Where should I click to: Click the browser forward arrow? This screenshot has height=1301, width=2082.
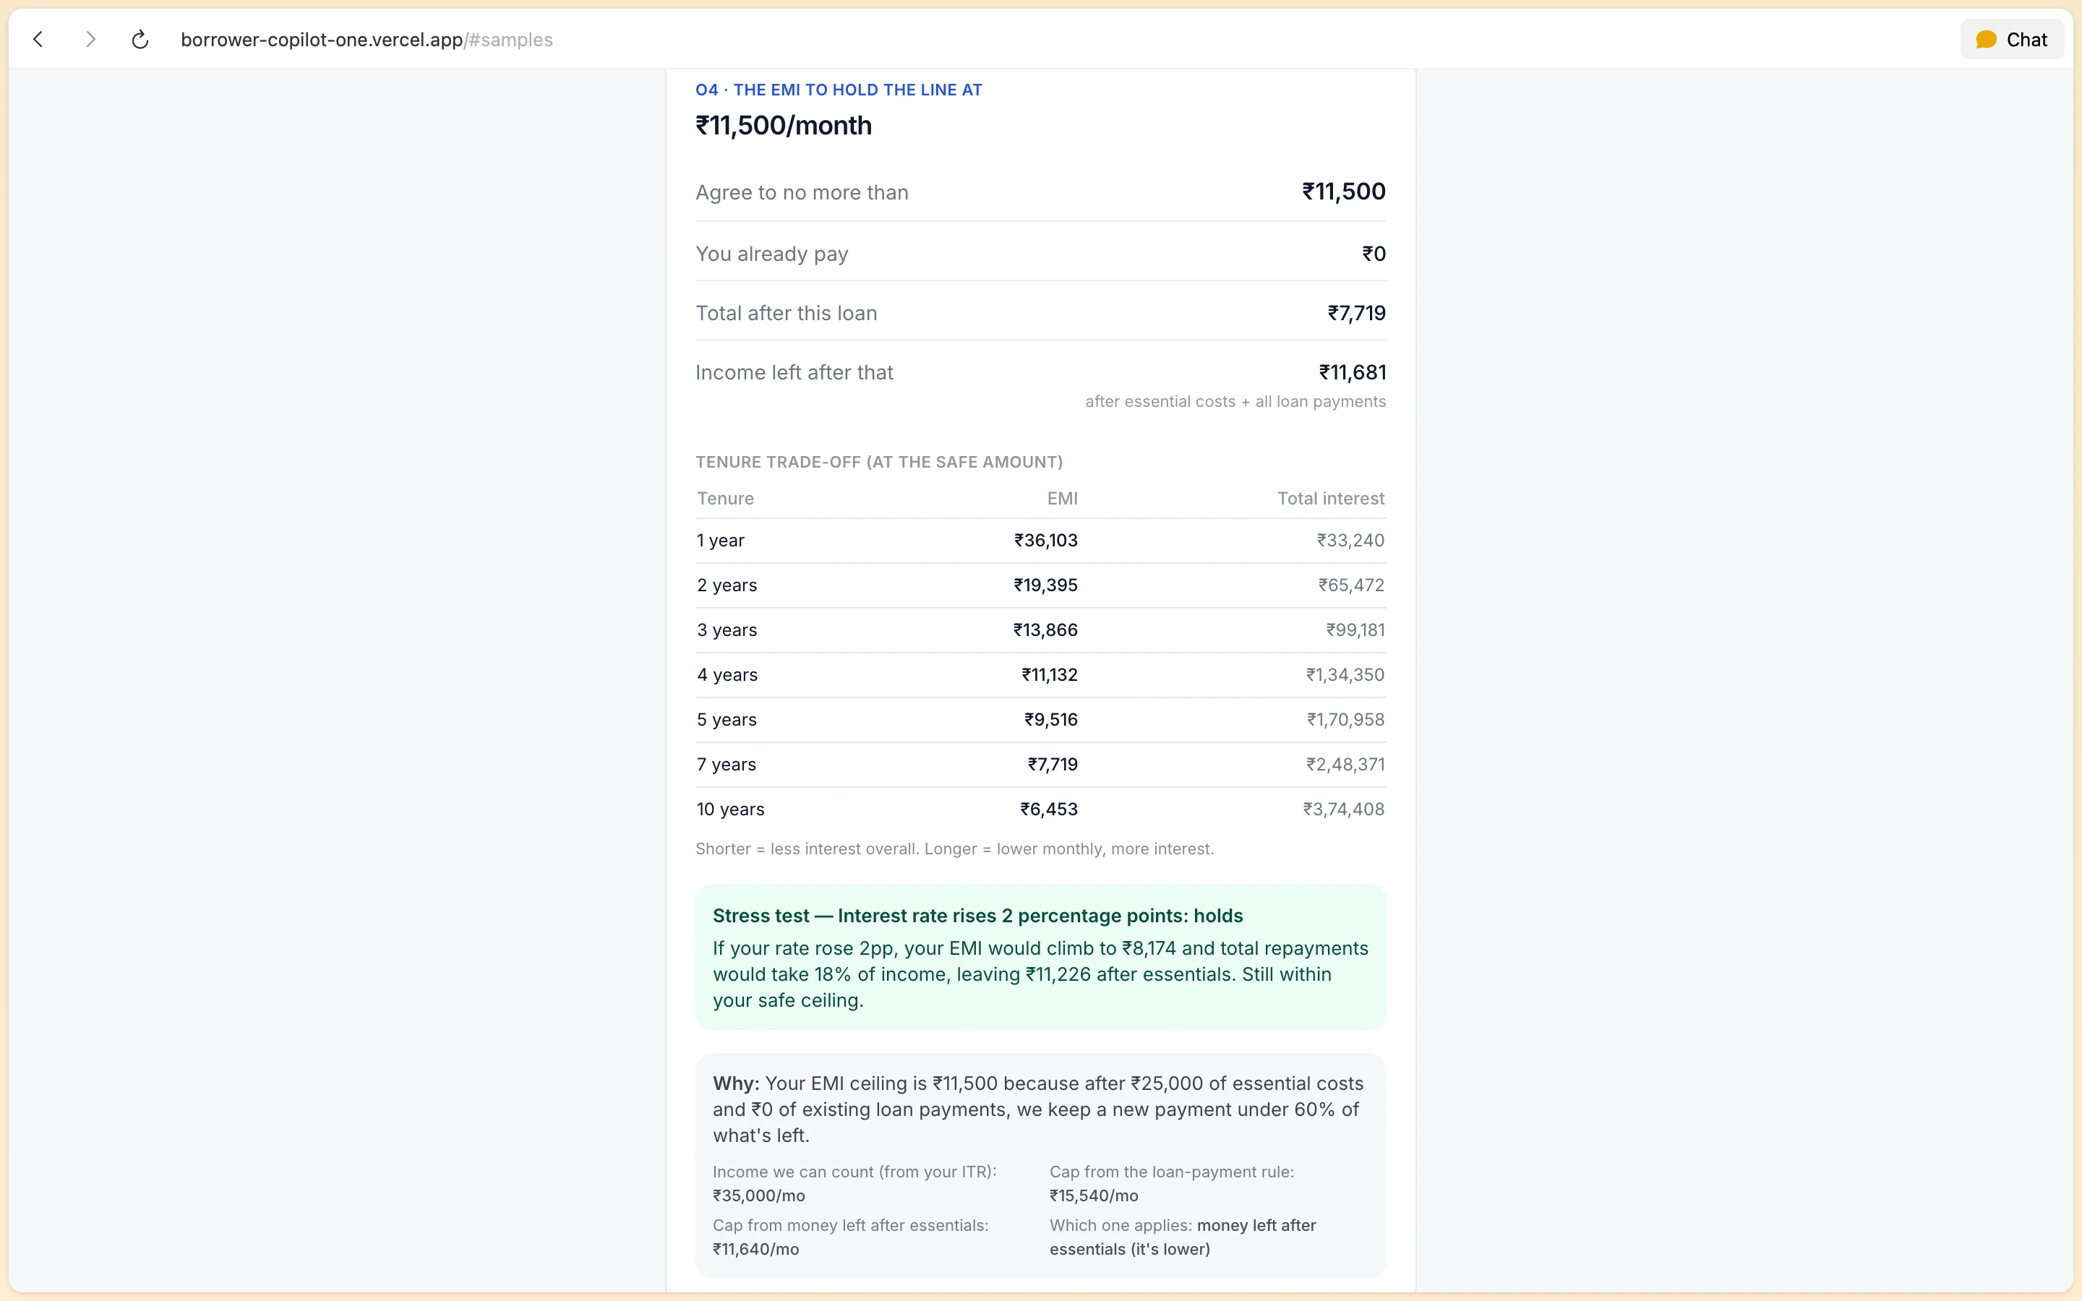90,40
